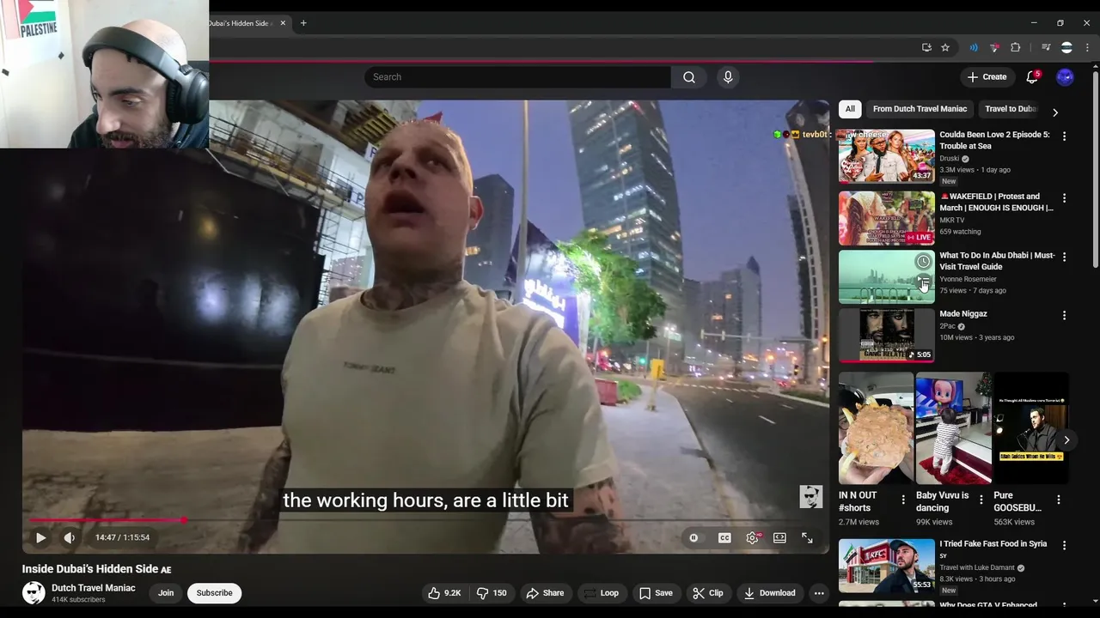1100x618 pixels.
Task: Bookmark this page with star icon
Action: pos(945,47)
